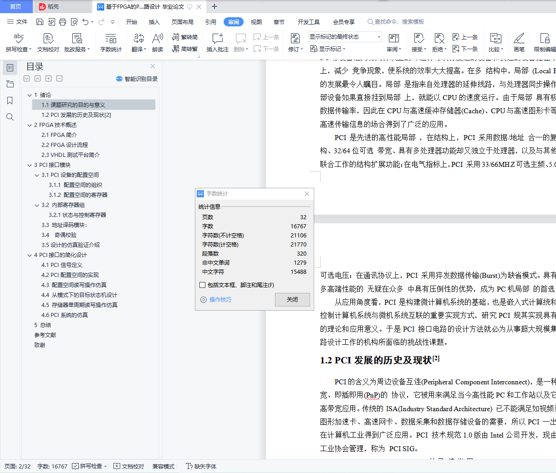
Task: Open the 审阅 review pane icon
Action: click(394, 43)
